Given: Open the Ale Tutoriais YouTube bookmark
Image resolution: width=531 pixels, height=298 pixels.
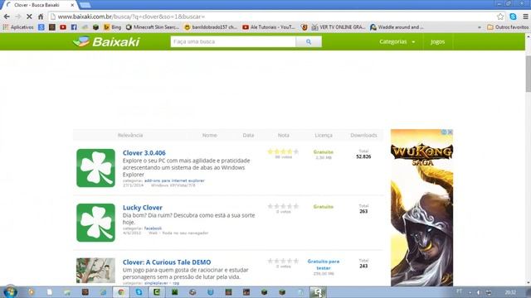Looking at the screenshot, I should click(x=269, y=27).
